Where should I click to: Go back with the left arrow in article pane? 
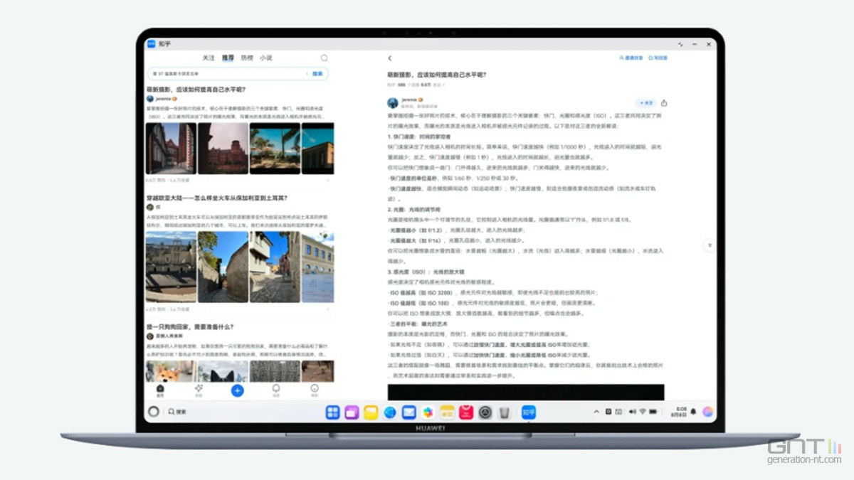390,58
